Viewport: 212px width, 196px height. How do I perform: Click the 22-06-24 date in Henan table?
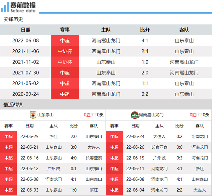point(135,136)
